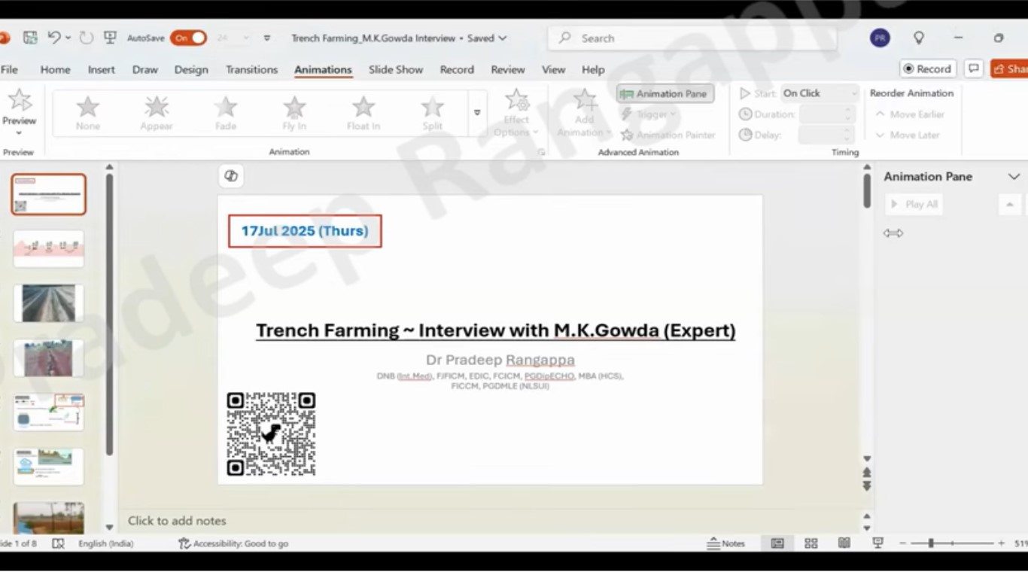Select the Appear animation effect
The image size is (1028, 578).
coord(157,112)
